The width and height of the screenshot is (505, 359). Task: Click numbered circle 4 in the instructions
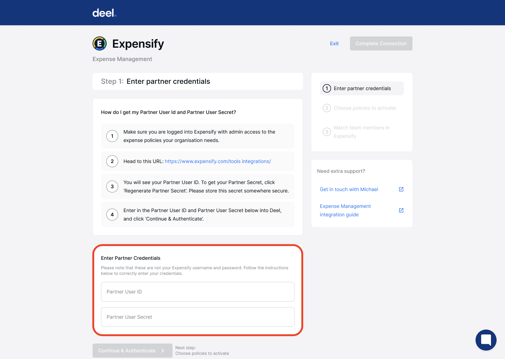(x=112, y=214)
